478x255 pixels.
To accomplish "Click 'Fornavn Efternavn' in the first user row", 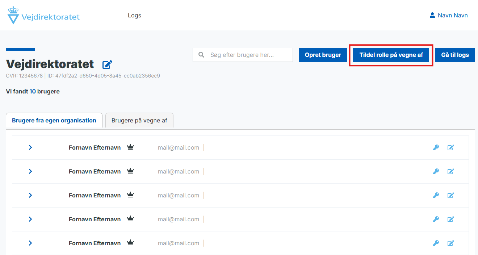I will pyautogui.click(x=95, y=147).
